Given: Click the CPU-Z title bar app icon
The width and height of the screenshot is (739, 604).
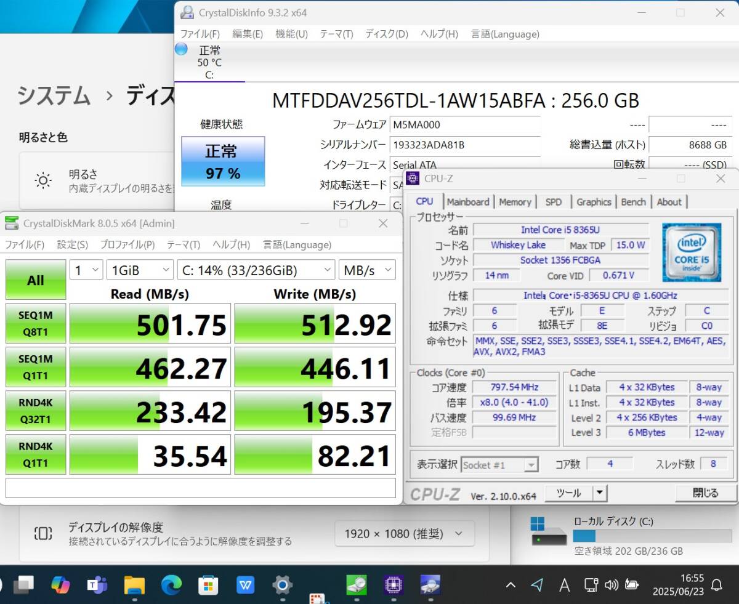Looking at the screenshot, I should click(413, 179).
